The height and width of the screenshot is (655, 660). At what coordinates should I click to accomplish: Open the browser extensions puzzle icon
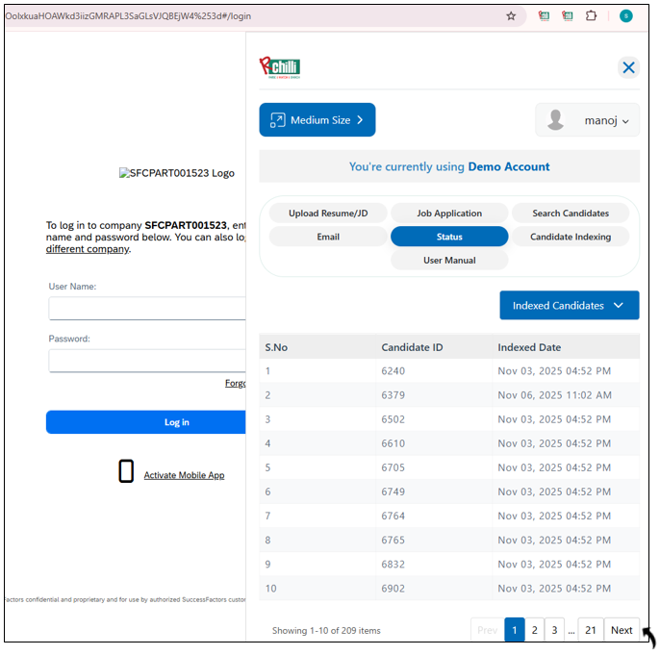click(592, 16)
